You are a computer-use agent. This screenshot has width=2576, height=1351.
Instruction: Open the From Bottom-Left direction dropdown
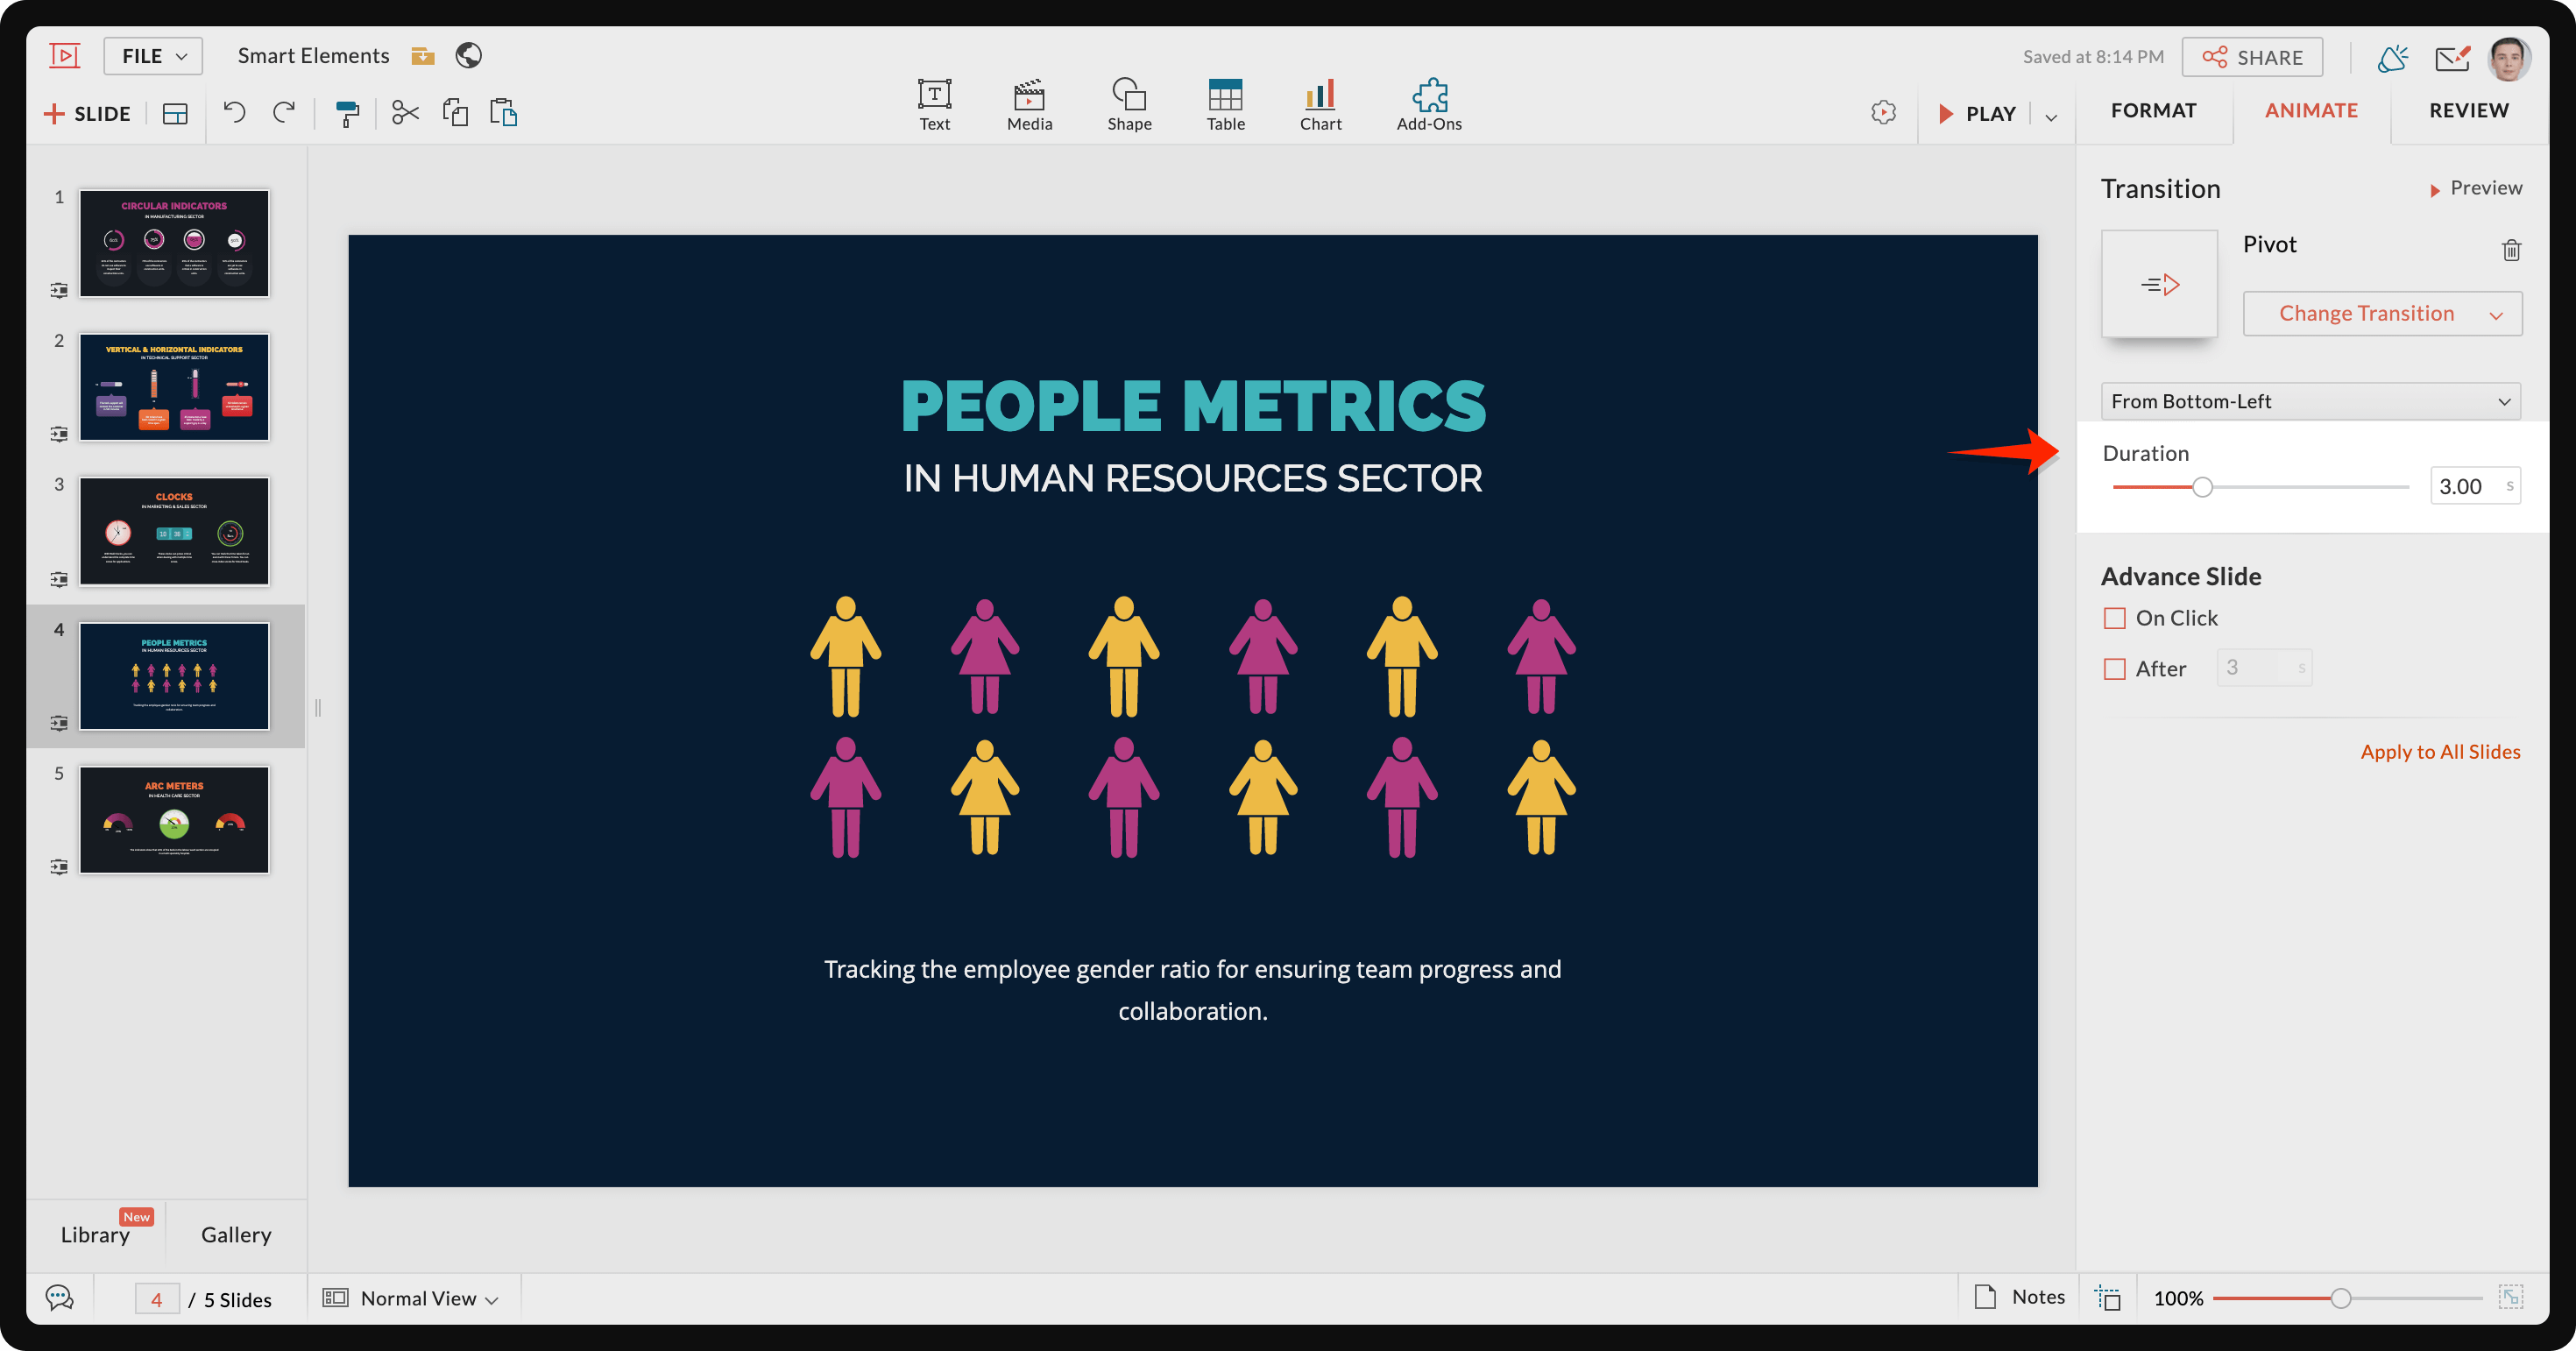2310,401
